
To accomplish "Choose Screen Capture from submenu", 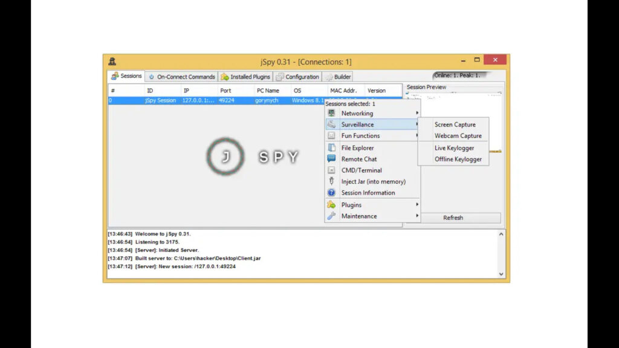I will click(x=453, y=124).
